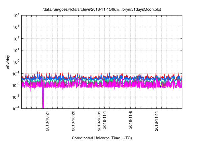
Task: Select the 10^0 y-axis tick label
Action: click(16, 62)
